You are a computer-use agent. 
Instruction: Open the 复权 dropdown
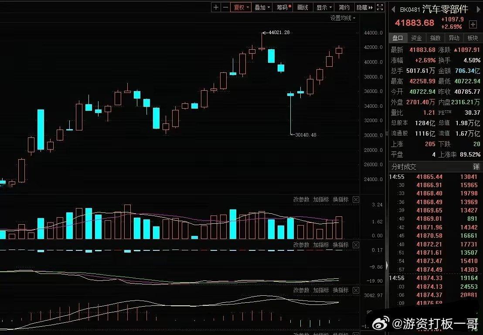pos(241,7)
